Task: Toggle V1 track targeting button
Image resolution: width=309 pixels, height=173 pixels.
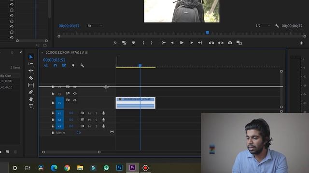Action: 59,103
